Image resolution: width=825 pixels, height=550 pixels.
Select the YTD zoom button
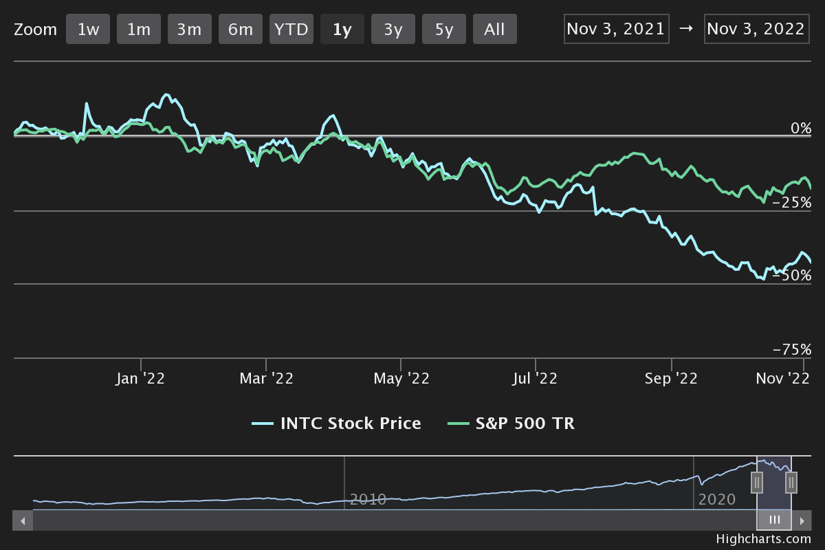coord(291,30)
